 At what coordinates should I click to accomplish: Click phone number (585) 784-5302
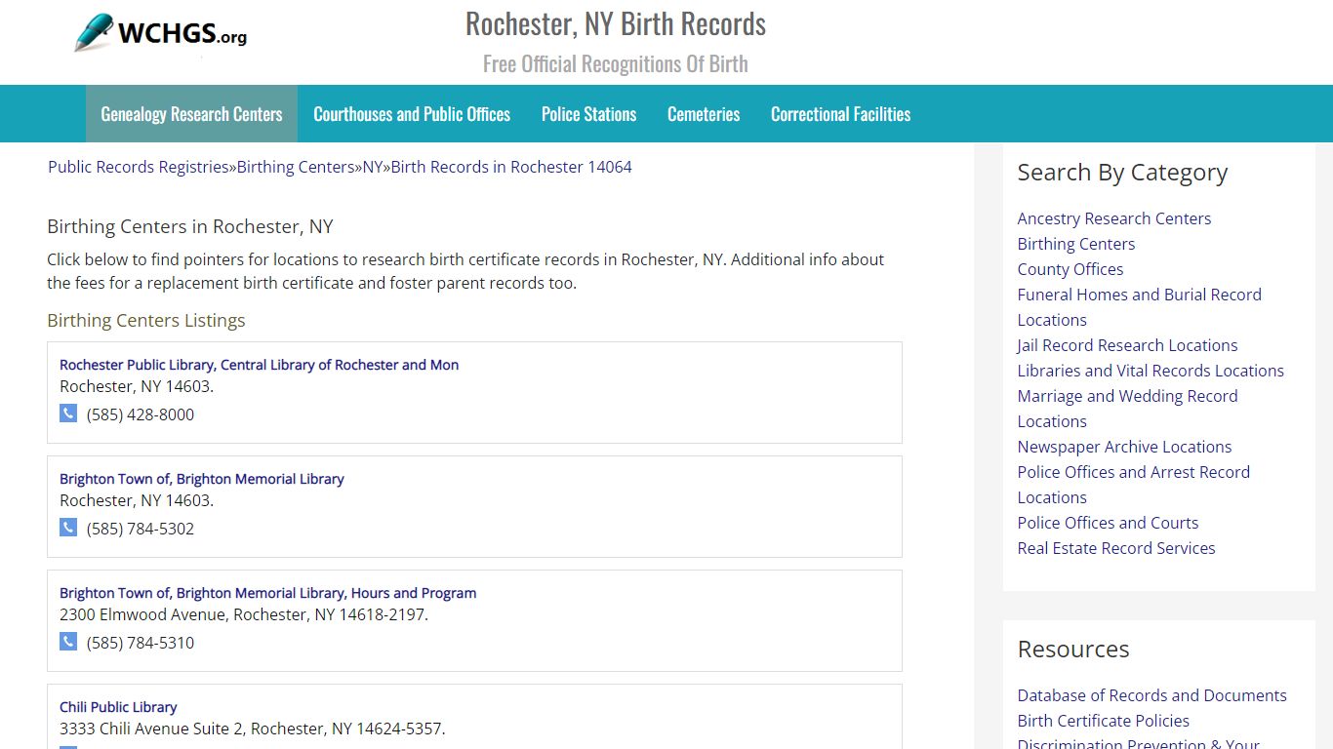click(141, 529)
